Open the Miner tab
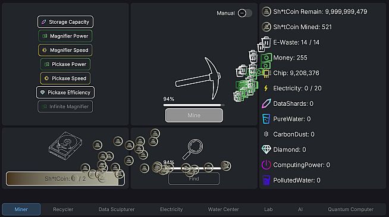Image resolution: width=389 pixels, height=217 pixels. tap(21, 209)
